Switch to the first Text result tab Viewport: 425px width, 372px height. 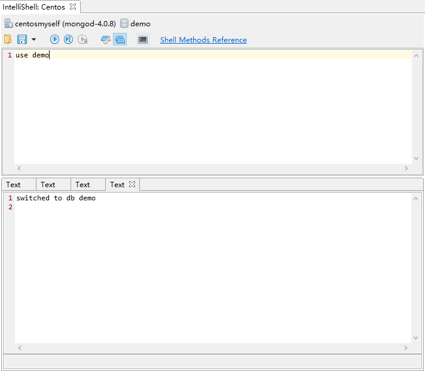[x=19, y=185]
